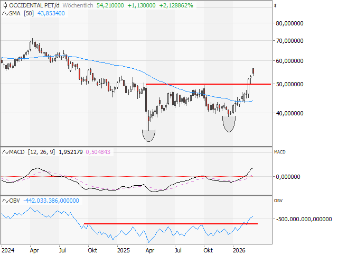The height and width of the screenshot is (254, 338).
Task: Click the December 2025 double-bottom semicircle marker
Action: 229,124
